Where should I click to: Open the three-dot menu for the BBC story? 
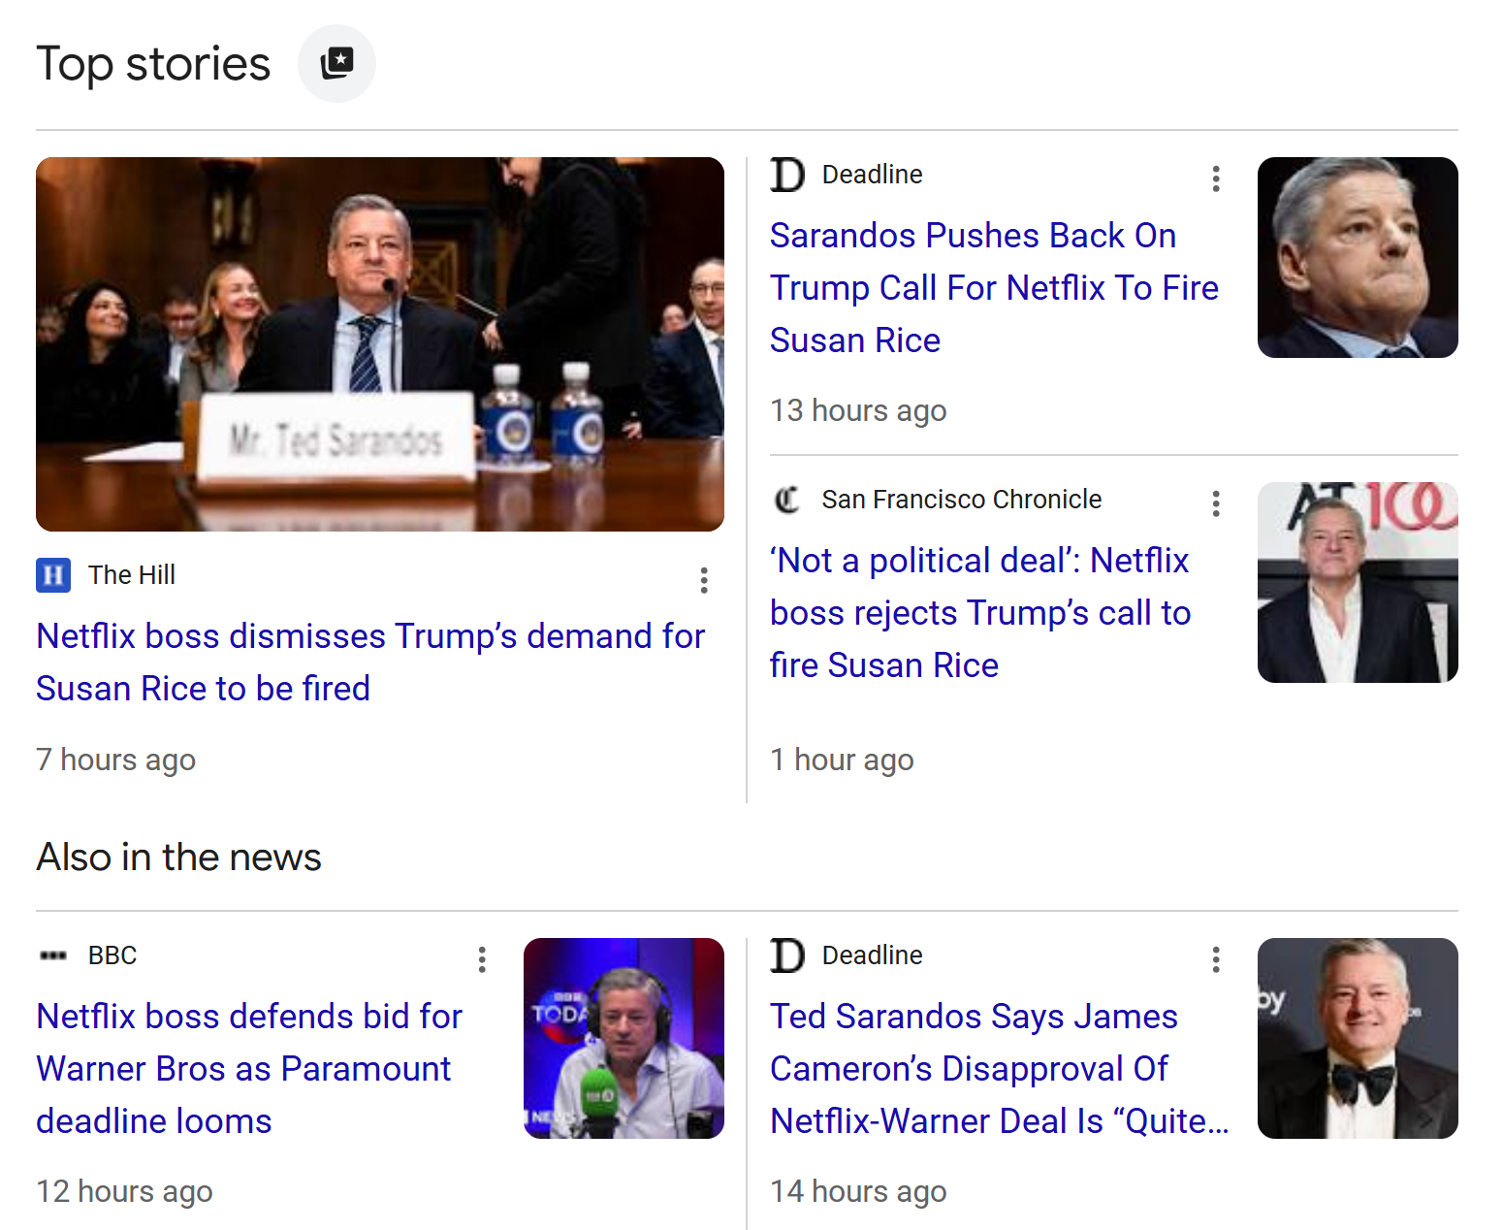click(482, 959)
